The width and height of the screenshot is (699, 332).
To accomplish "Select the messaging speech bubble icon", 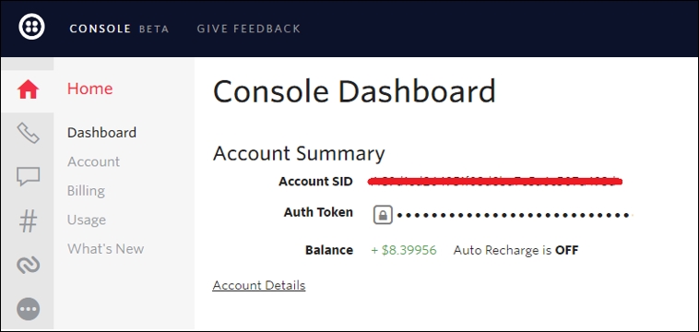I will [28, 176].
